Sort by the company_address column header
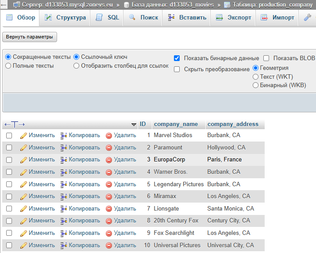Screen dimensions: 316x253 [x=233, y=124]
